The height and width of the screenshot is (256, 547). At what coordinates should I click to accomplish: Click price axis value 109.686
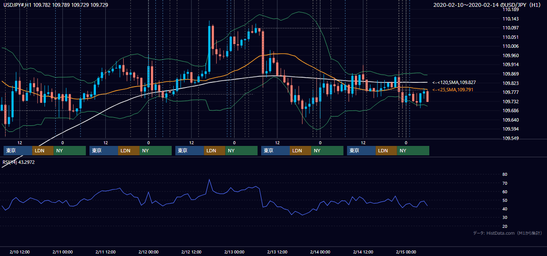511,111
